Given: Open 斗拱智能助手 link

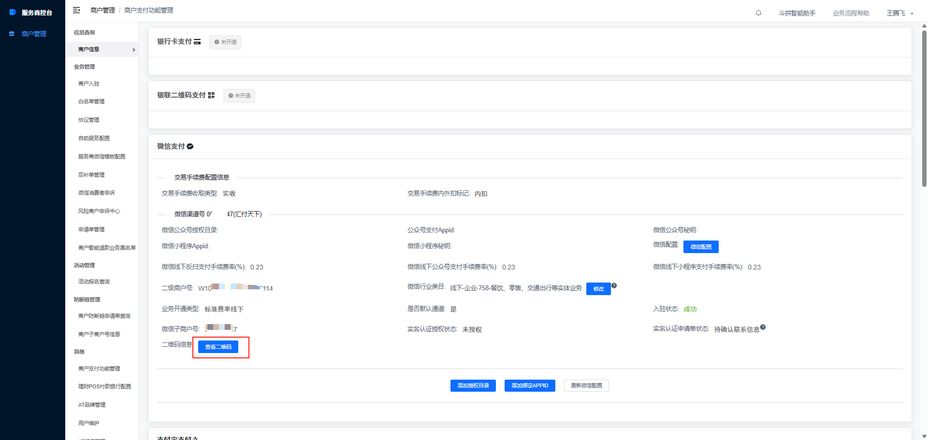Looking at the screenshot, I should (x=797, y=13).
